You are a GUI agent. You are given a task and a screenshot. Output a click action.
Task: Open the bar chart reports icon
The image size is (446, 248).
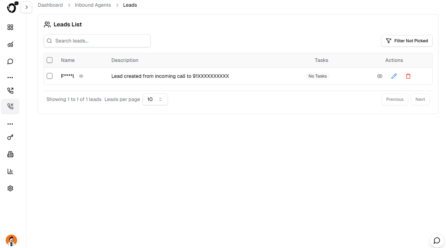pos(10,172)
